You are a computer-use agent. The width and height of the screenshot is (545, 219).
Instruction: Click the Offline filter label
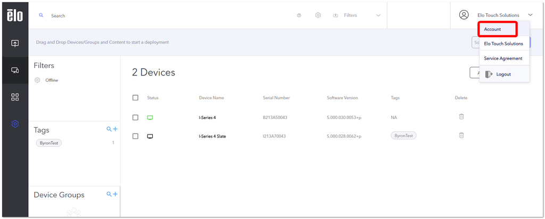point(52,80)
